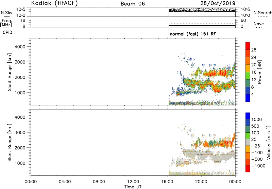272x189 pixels.
Task: Click the 'Power [dB]' colorbar title
Action: pyautogui.click(x=259, y=72)
